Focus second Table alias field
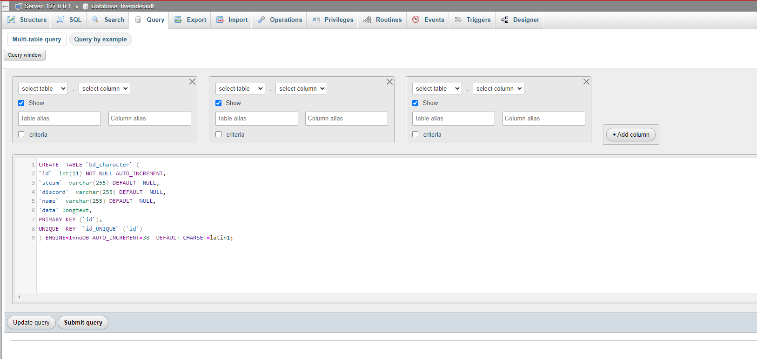Viewport: 757px width, 359px height. [x=257, y=118]
